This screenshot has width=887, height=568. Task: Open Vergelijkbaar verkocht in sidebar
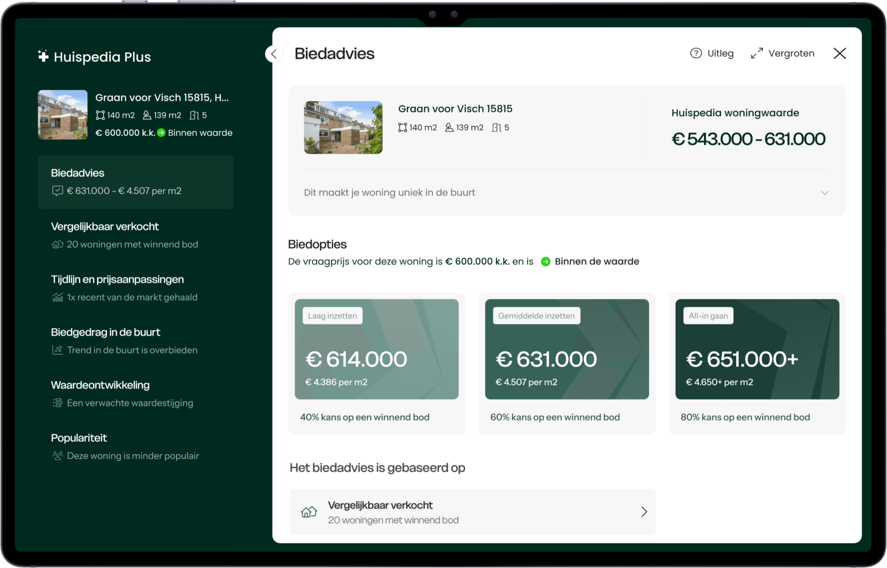(105, 226)
